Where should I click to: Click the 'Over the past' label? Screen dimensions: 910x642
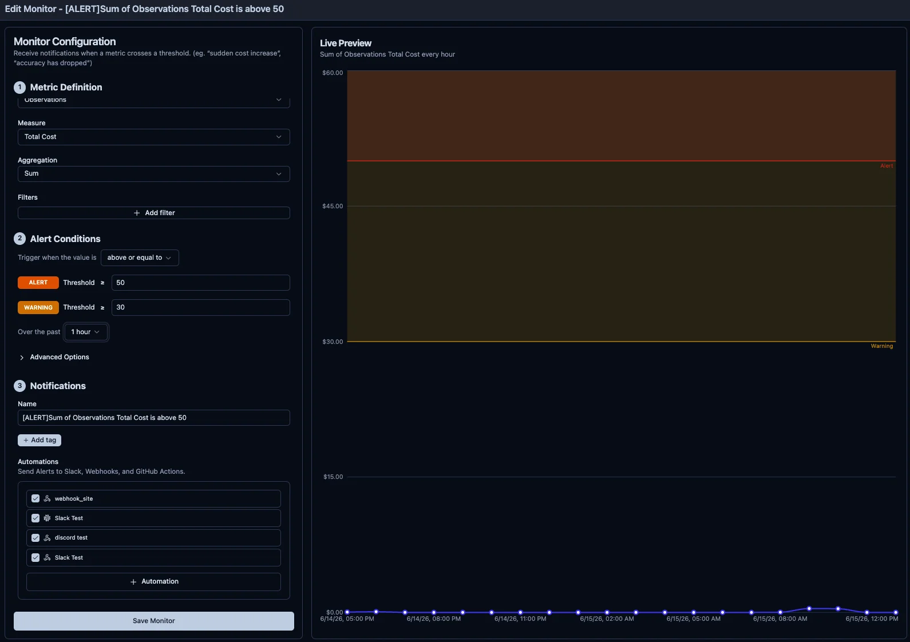pos(39,332)
